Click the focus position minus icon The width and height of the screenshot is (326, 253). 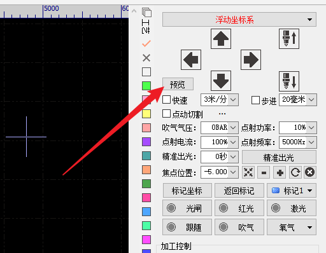tap(264, 172)
